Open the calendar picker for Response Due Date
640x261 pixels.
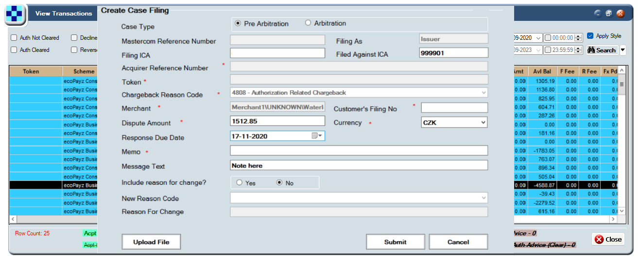[x=317, y=136]
